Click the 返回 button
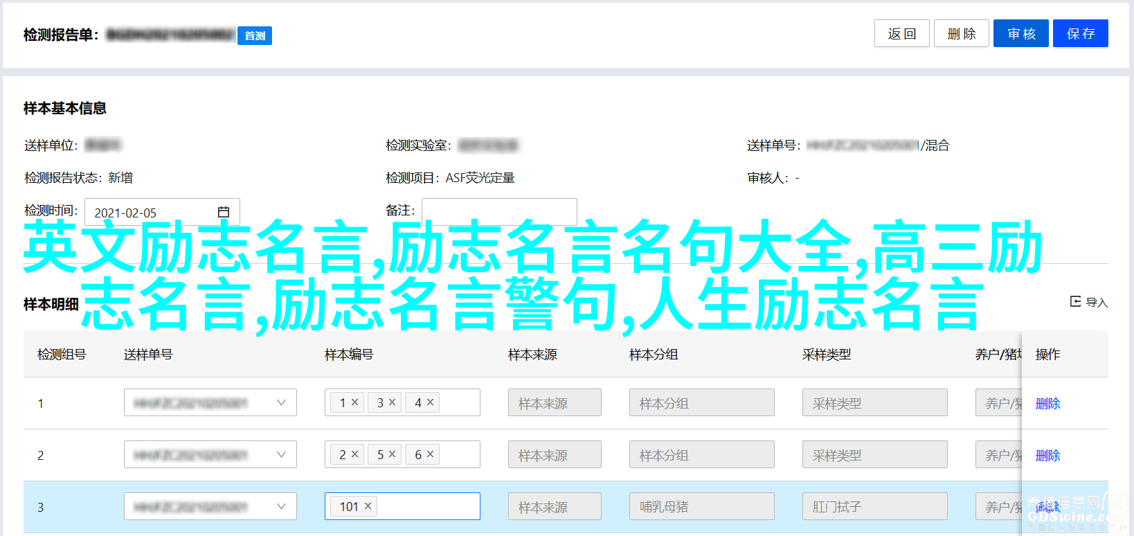The width and height of the screenshot is (1134, 536). pyautogui.click(x=901, y=33)
